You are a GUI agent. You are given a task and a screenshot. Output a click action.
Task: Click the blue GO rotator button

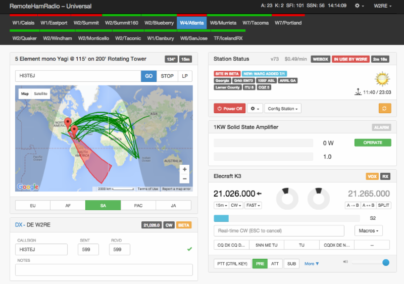point(149,76)
